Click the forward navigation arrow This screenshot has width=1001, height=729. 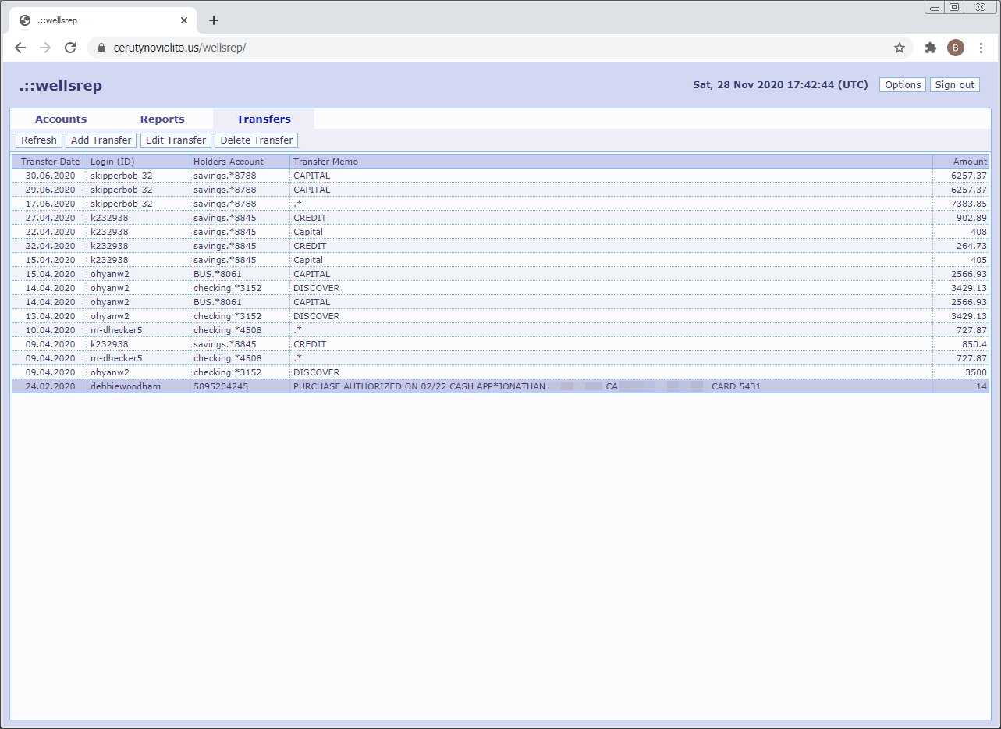pyautogui.click(x=45, y=48)
